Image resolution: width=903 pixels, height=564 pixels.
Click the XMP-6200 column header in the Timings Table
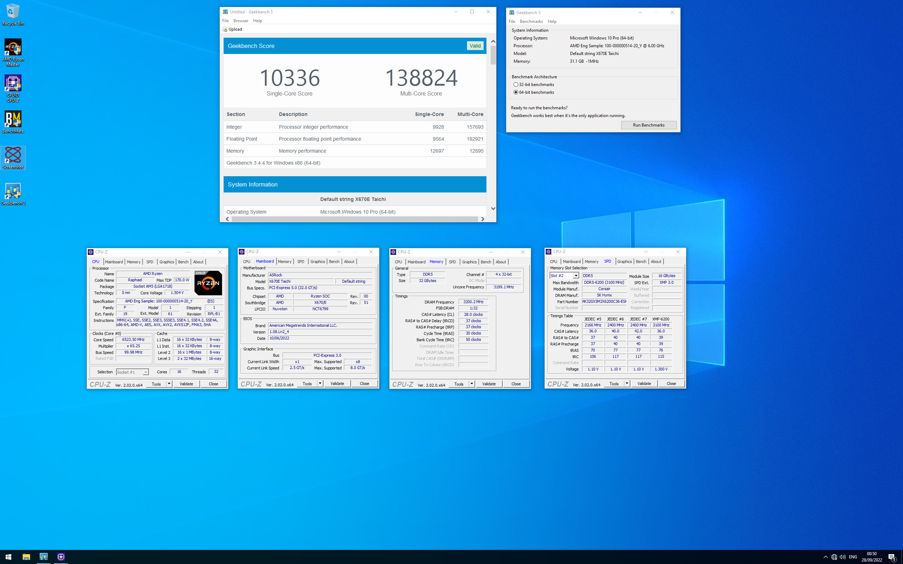(660, 319)
